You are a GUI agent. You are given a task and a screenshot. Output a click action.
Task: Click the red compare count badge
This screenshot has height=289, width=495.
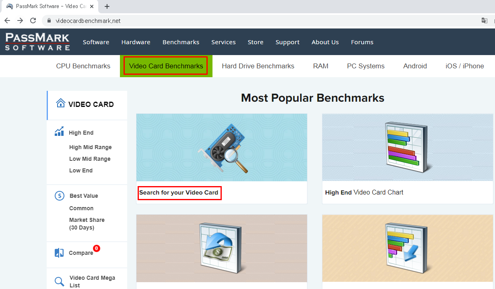point(97,248)
